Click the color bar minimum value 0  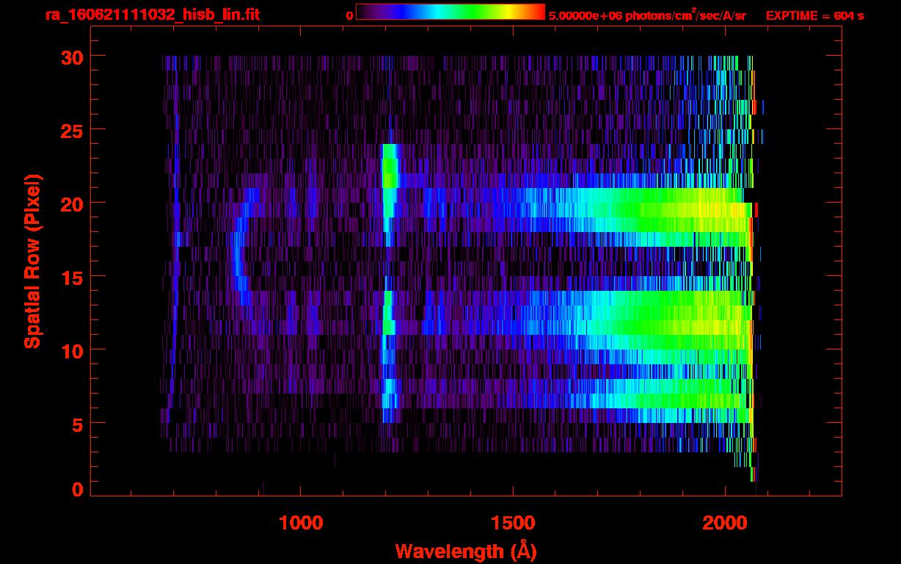[350, 15]
